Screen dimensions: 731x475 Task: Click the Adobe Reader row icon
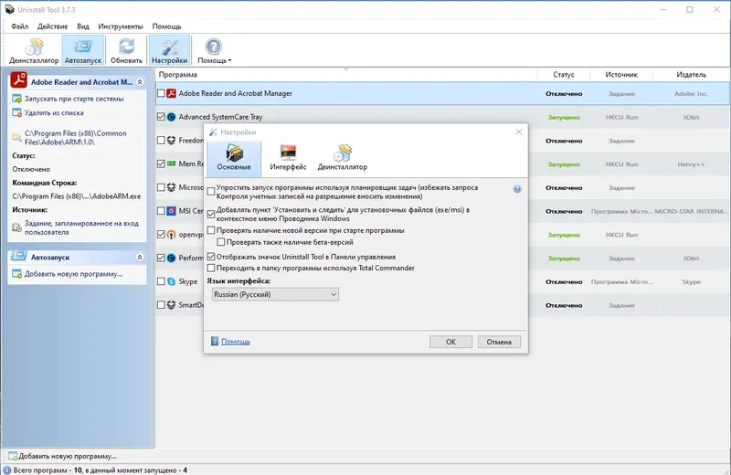coord(171,93)
